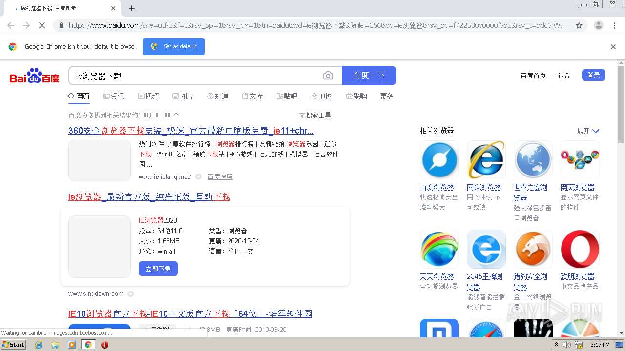Open the media player taskbar icon
The height and width of the screenshot is (351, 625).
pyautogui.click(x=72, y=345)
